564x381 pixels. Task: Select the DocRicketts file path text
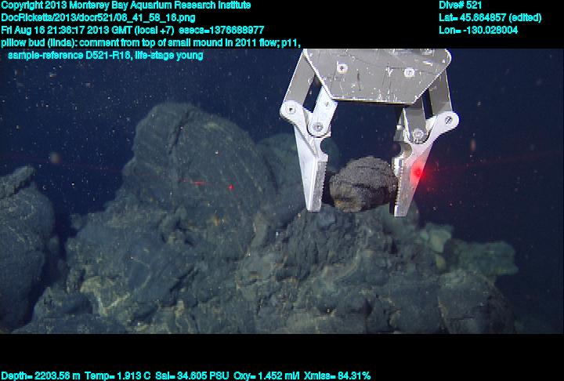98,18
